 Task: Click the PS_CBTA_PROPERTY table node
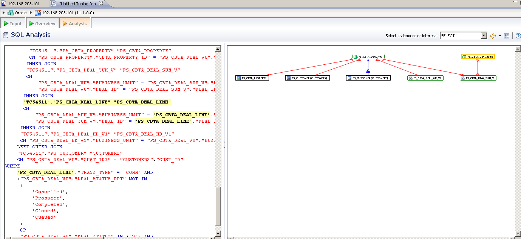point(252,78)
